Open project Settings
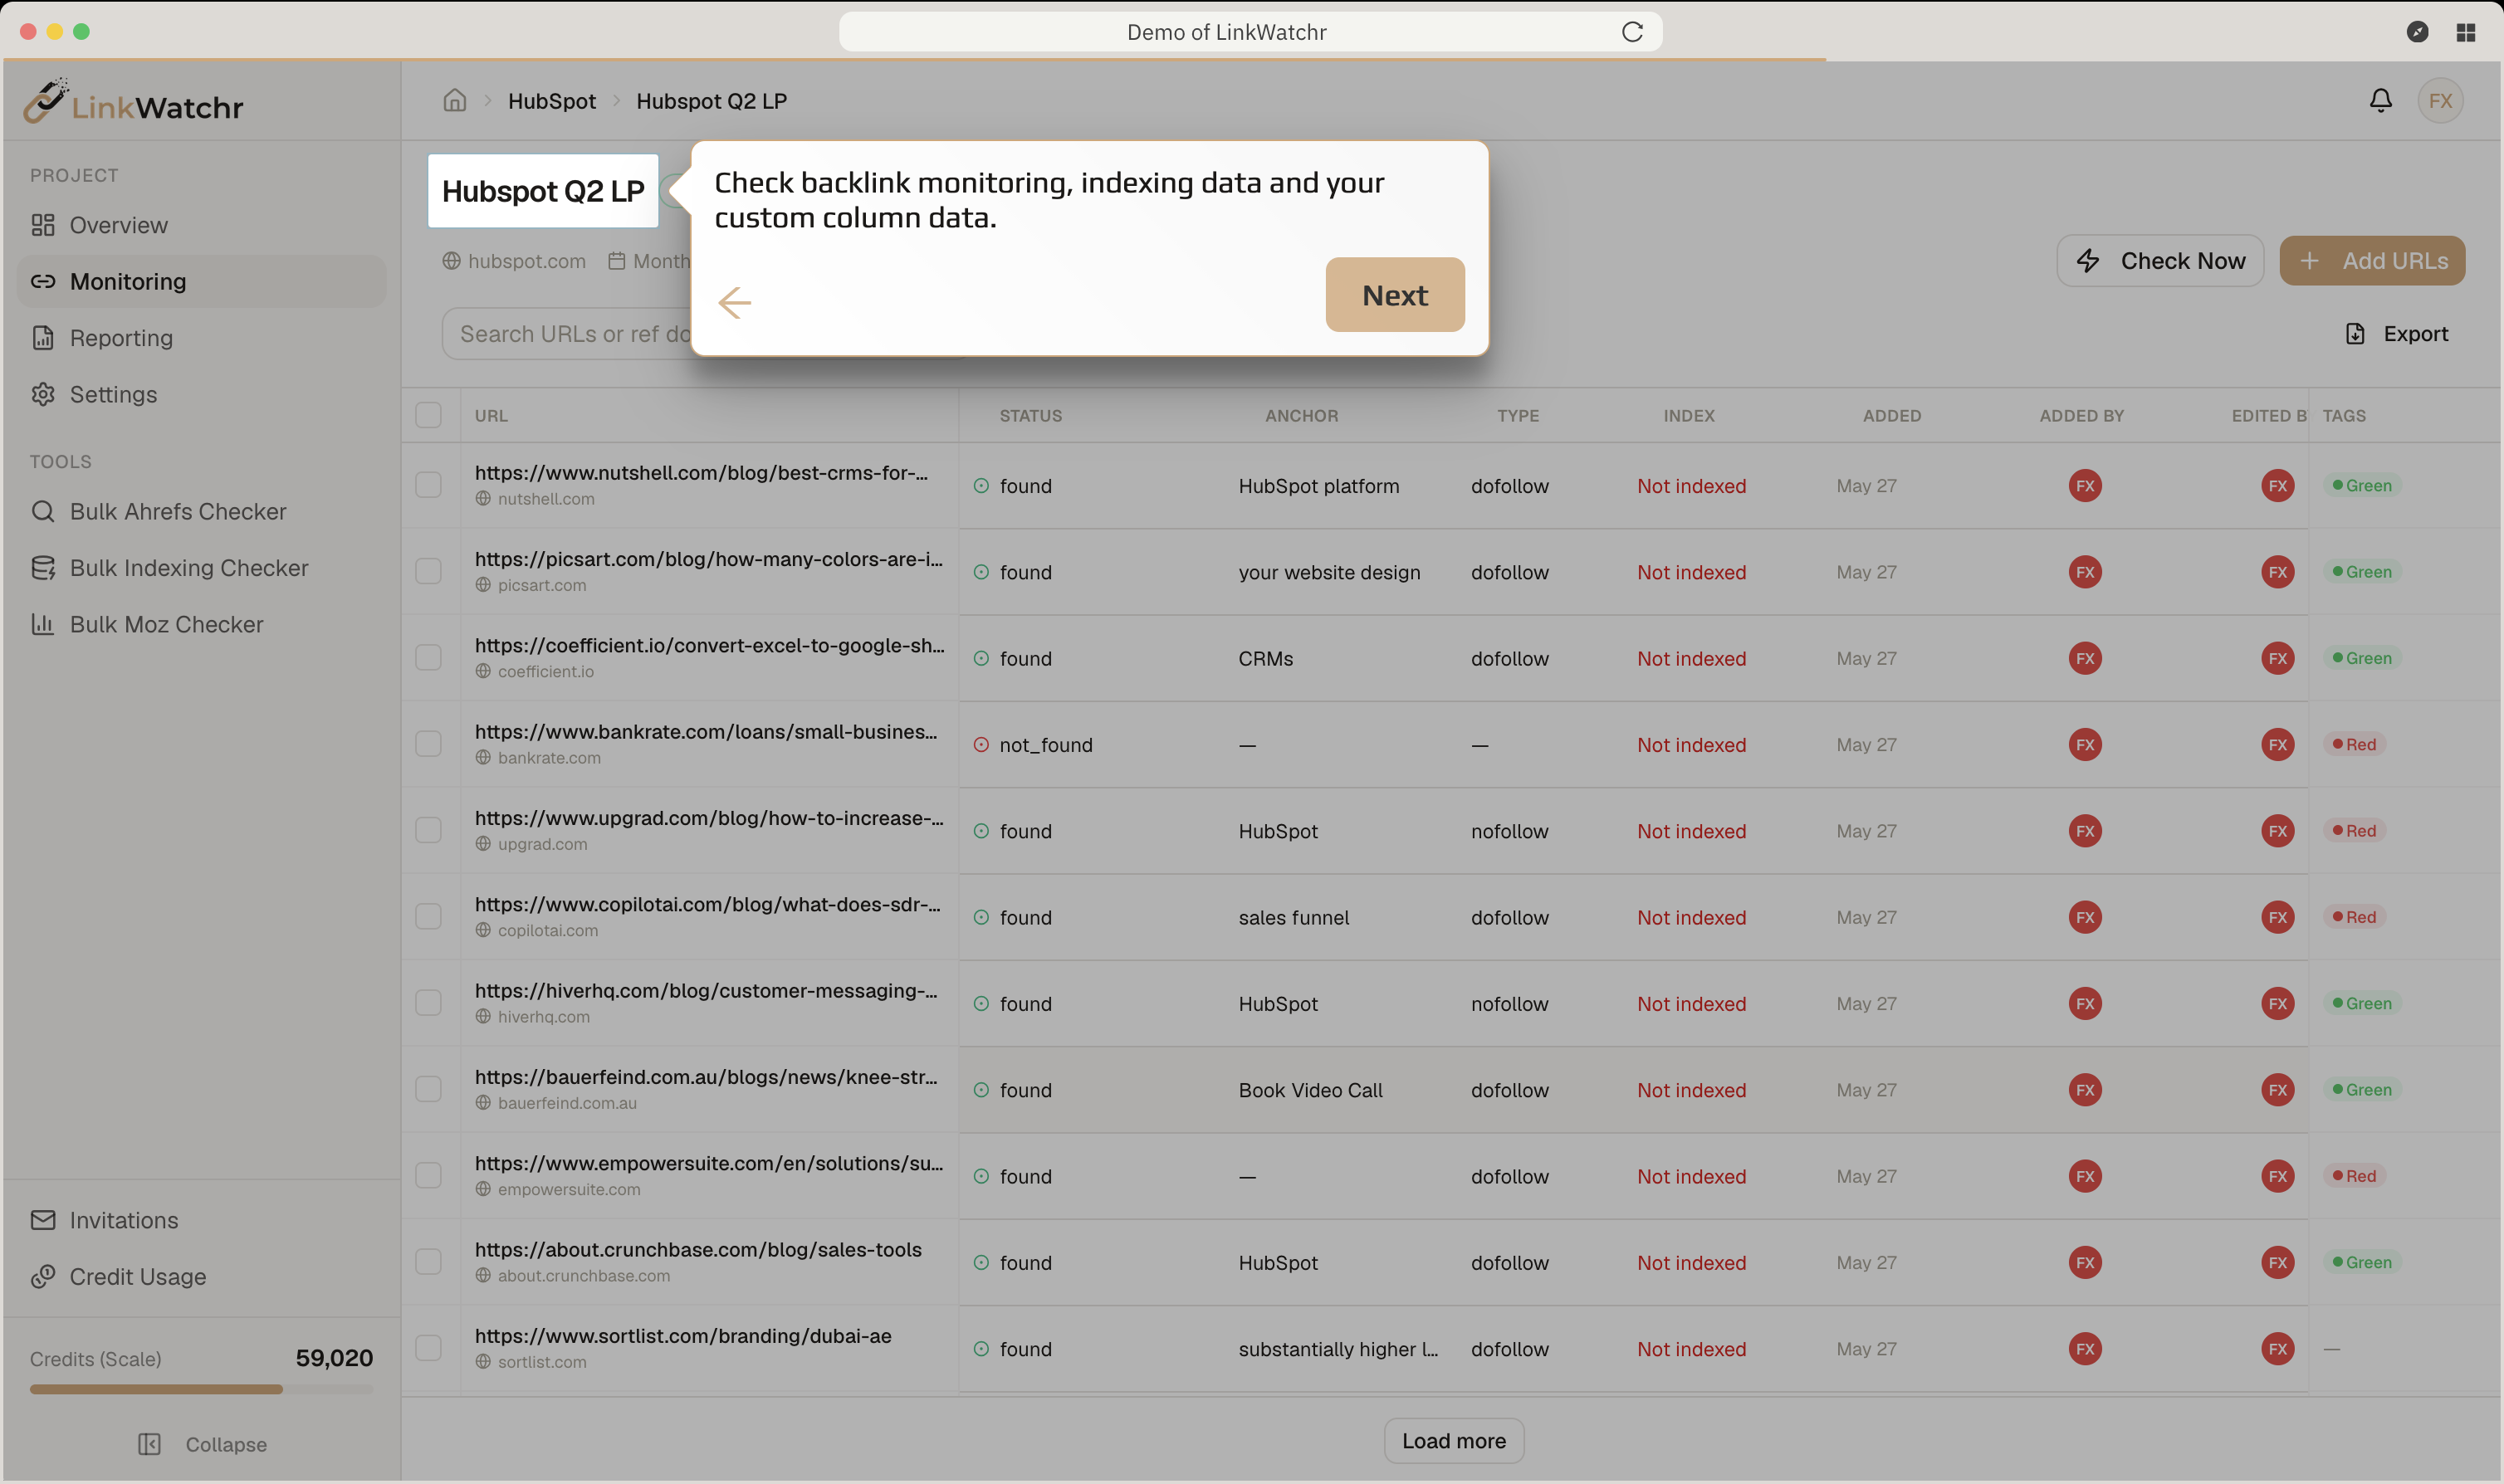The image size is (2504, 1484). click(201, 394)
